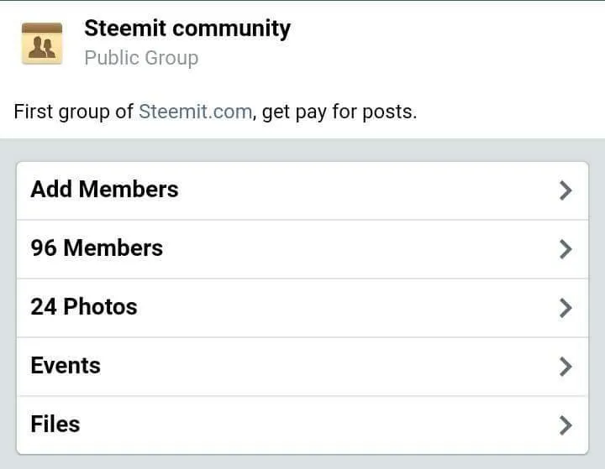Expand the arrow next to 96 Members

[x=566, y=249]
